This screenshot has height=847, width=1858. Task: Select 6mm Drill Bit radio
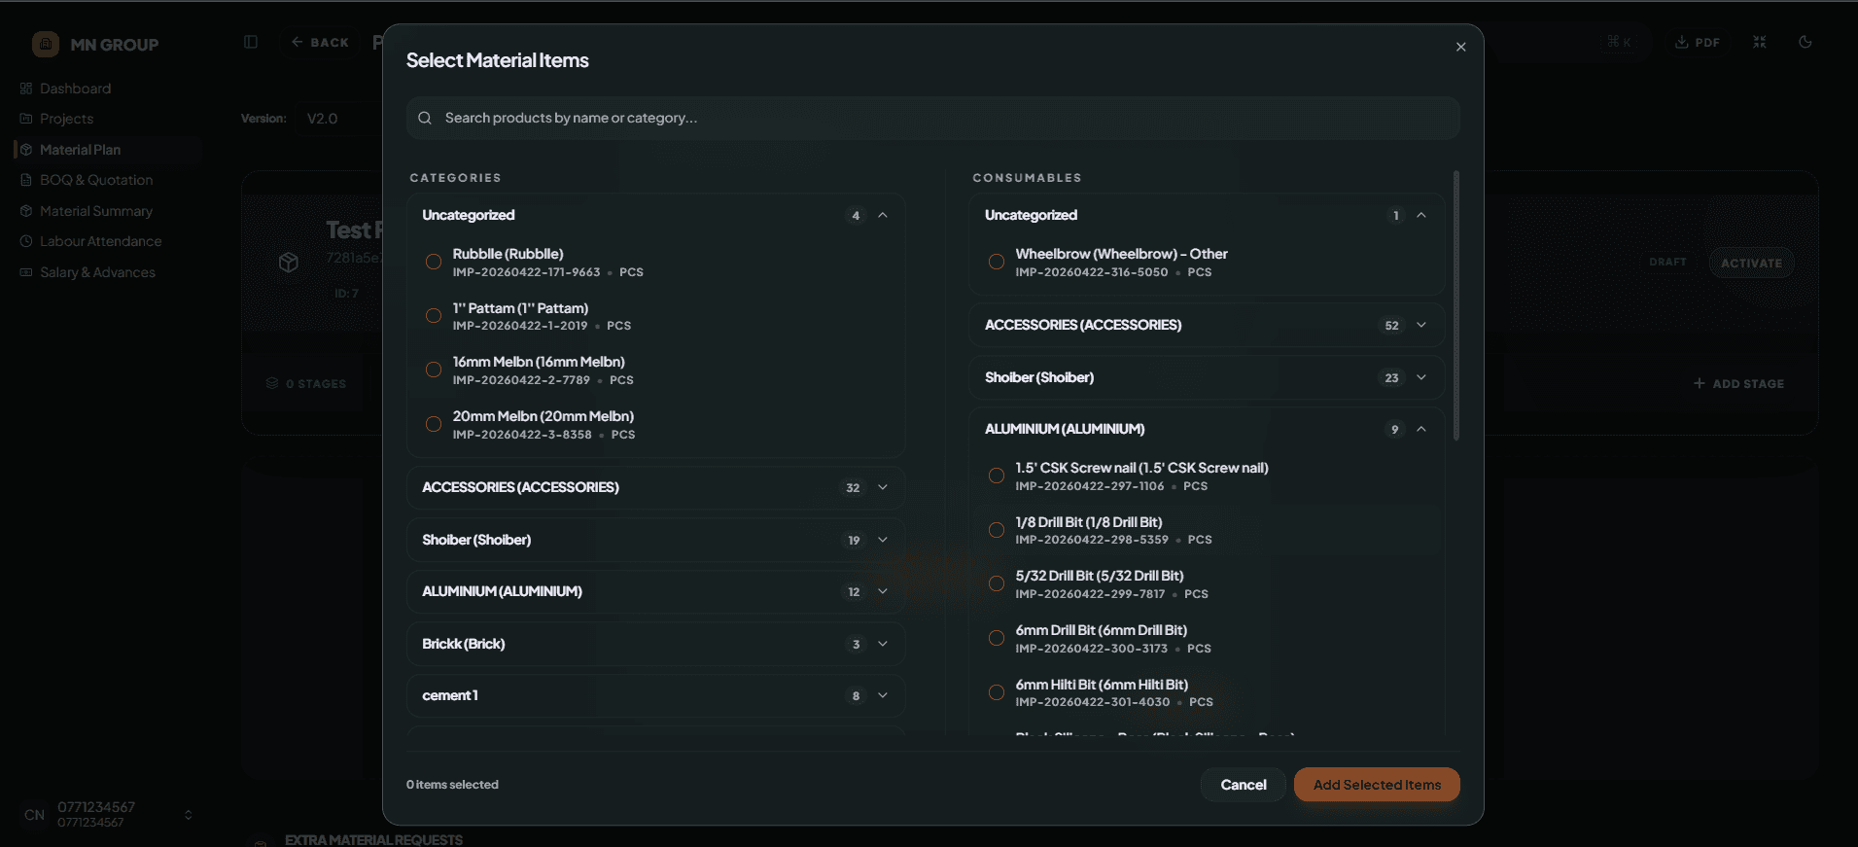(997, 638)
